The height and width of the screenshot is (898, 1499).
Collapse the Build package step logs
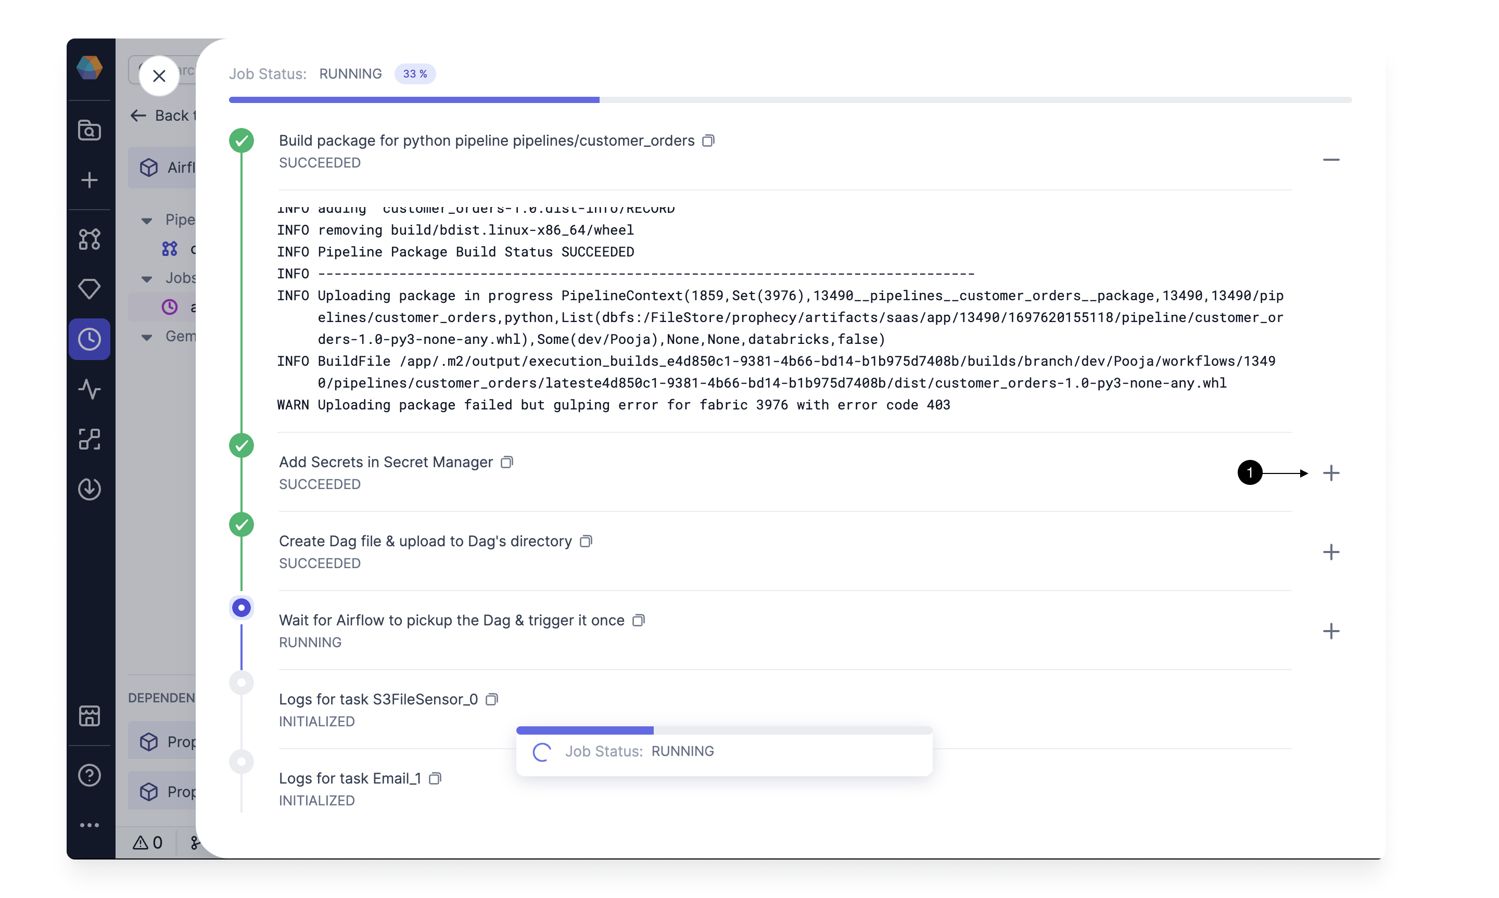click(1331, 160)
